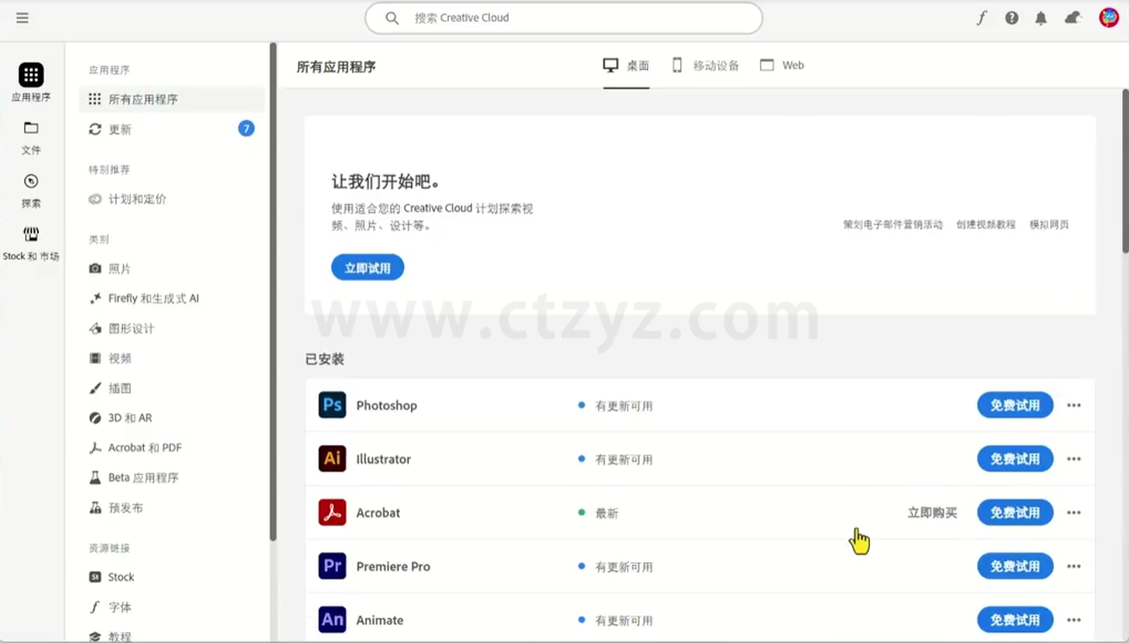This screenshot has width=1129, height=643.
Task: Switch to the Web tab
Action: click(782, 65)
